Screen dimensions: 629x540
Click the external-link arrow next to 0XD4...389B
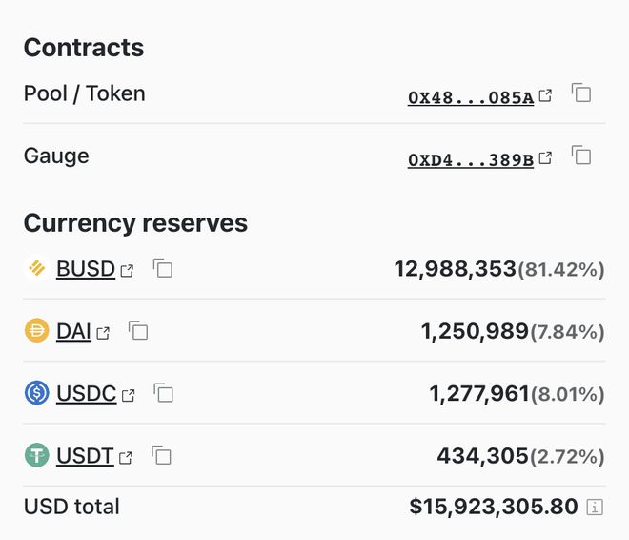click(x=545, y=157)
